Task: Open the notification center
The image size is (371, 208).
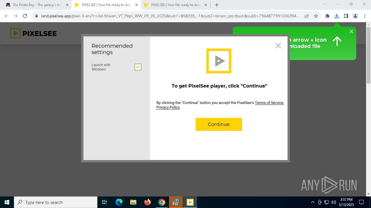Action: (361, 202)
